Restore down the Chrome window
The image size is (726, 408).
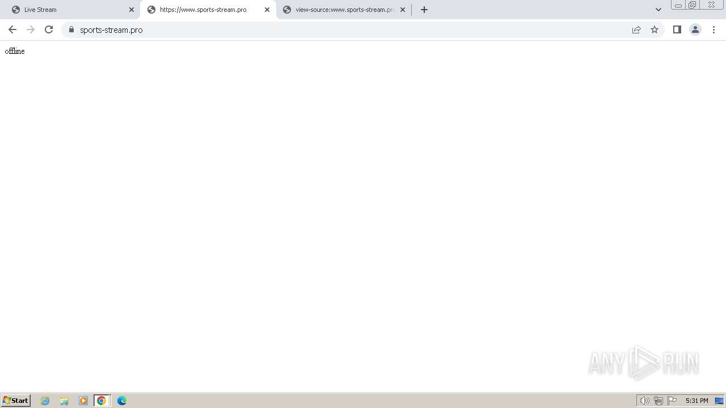pyautogui.click(x=693, y=5)
